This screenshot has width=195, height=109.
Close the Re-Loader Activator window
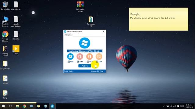pyautogui.click(x=104, y=31)
